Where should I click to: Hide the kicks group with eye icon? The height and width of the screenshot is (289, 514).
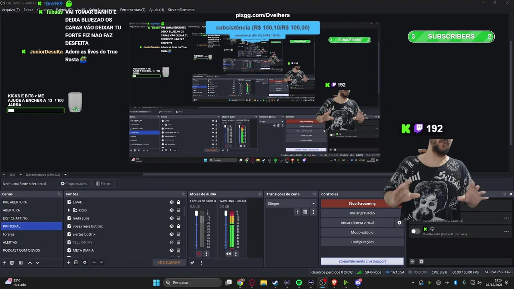pos(171,210)
